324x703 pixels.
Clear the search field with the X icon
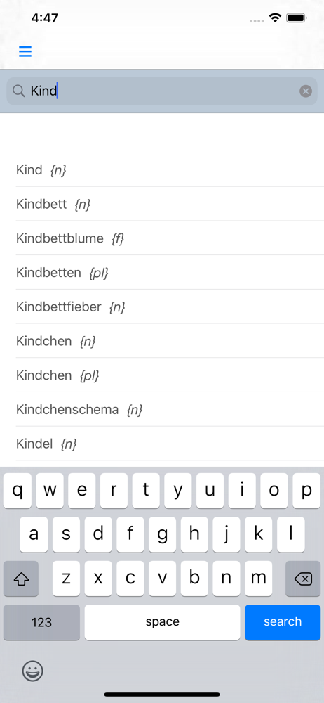[x=306, y=91]
